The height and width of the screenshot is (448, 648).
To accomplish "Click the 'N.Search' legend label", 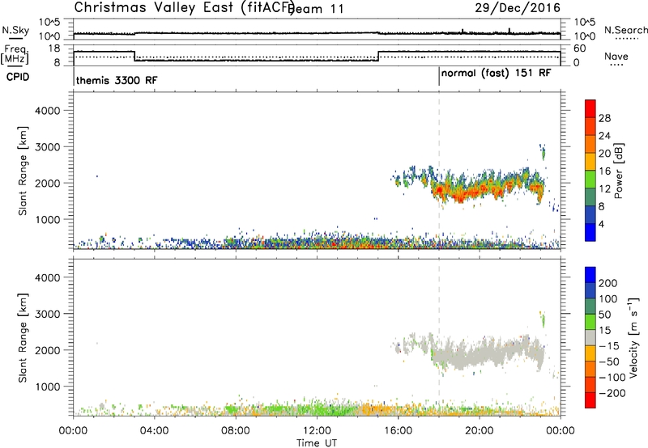I will (625, 30).
